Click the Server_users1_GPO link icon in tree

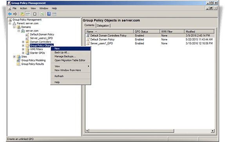[x=27, y=38]
